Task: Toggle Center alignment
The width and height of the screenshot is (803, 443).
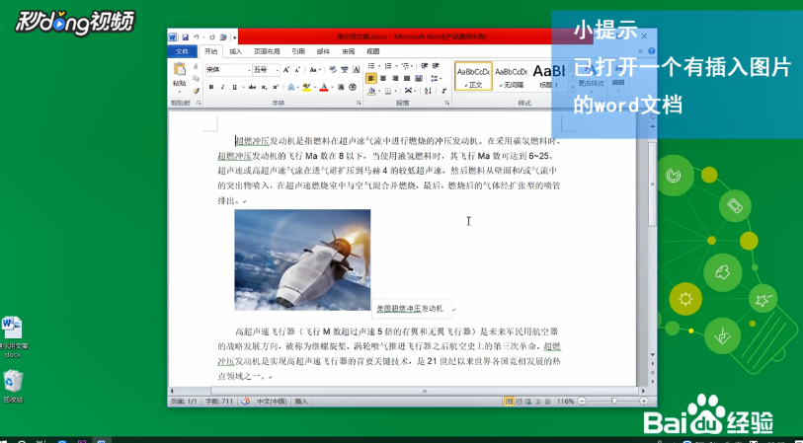Action: point(382,78)
